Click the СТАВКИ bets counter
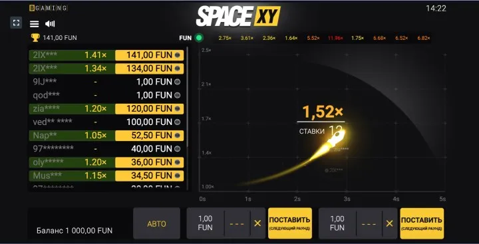479x244 pixels. [321, 132]
